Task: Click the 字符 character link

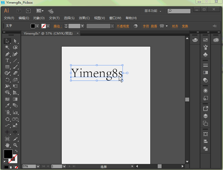Action: click(x=146, y=26)
